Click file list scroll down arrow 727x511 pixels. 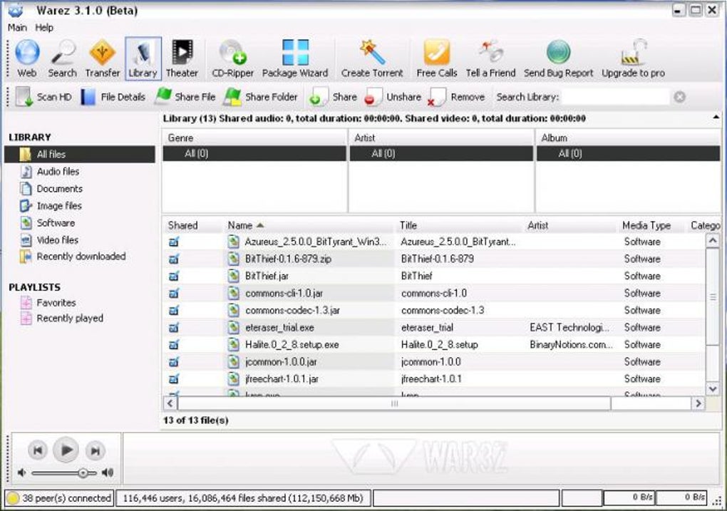(x=713, y=388)
